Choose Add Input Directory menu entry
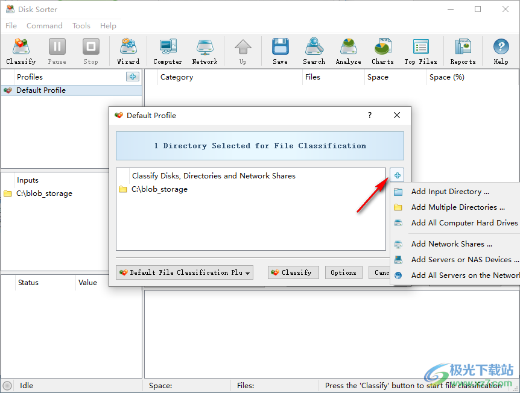Screen dimensions: 520x393 455,192
